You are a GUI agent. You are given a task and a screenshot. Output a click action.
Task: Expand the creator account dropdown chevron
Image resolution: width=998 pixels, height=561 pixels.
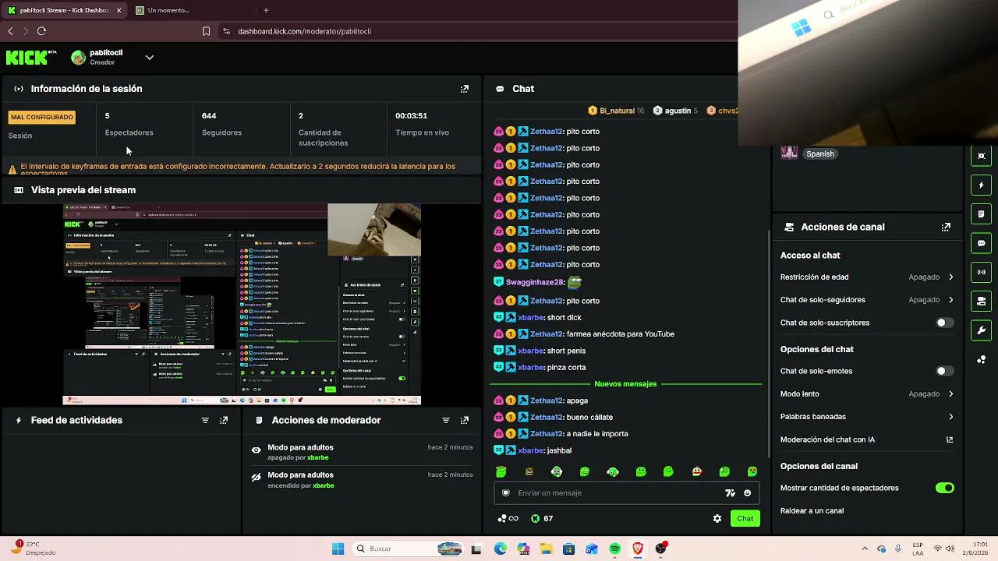[149, 58]
